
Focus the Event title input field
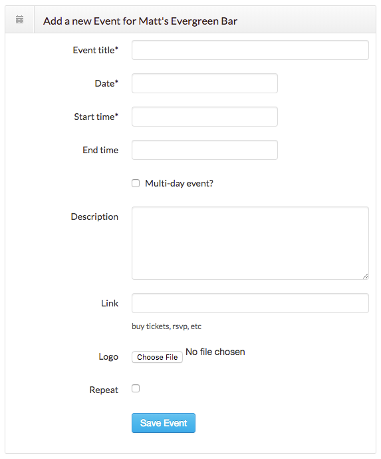pyautogui.click(x=250, y=50)
